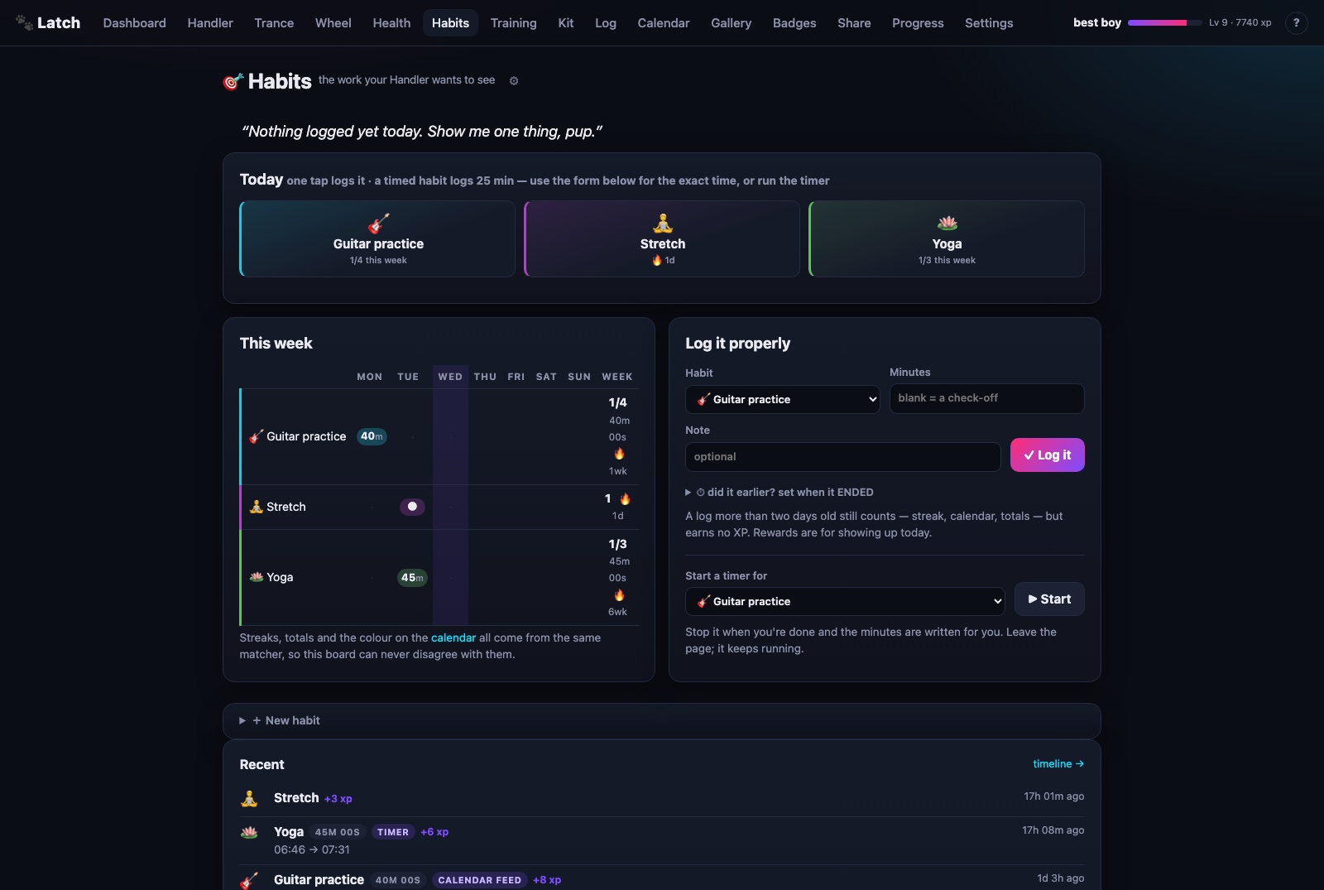This screenshot has height=890, width=1324.
Task: Click the flame streak icon in Stretch weekly row
Action: [x=625, y=498]
